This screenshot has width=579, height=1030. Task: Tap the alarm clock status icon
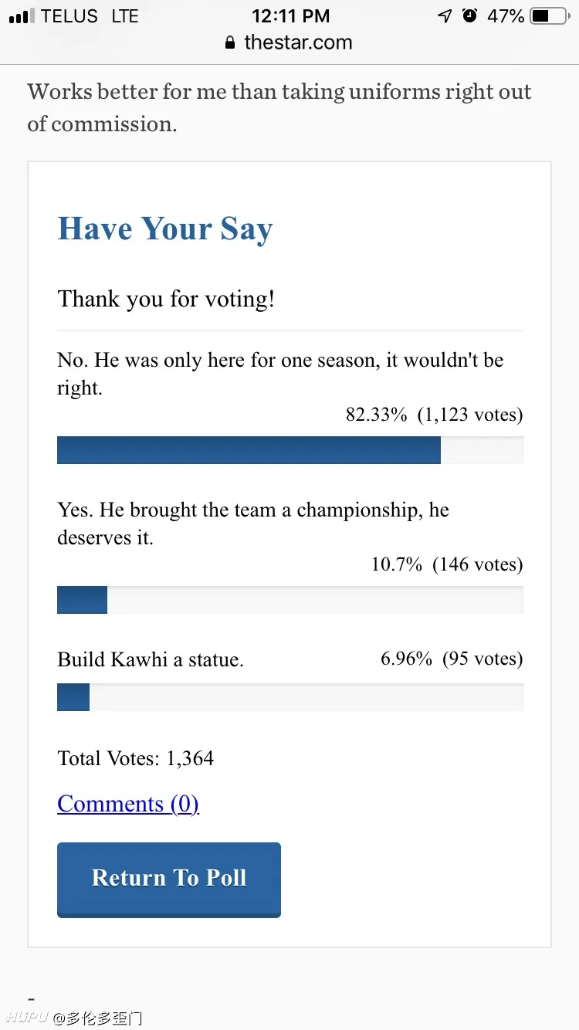tap(470, 15)
